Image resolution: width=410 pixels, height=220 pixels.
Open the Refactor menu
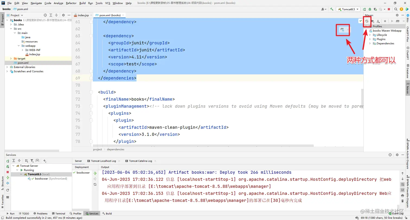71,3
